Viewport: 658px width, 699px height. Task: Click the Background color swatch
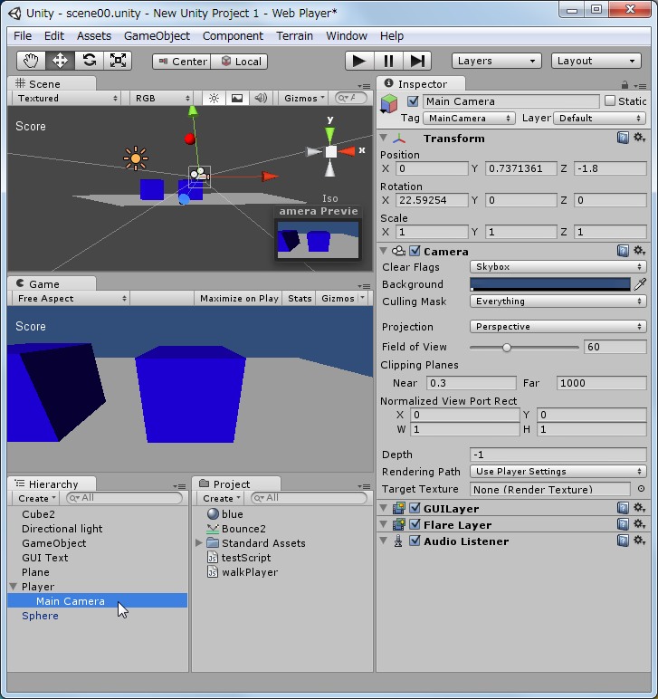(549, 284)
